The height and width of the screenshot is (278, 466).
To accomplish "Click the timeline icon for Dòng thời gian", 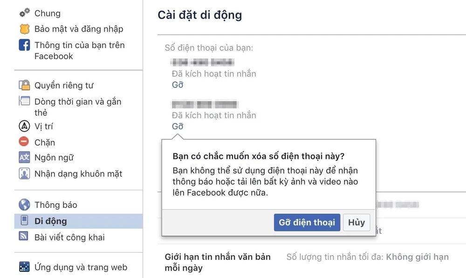I will tap(24, 101).
